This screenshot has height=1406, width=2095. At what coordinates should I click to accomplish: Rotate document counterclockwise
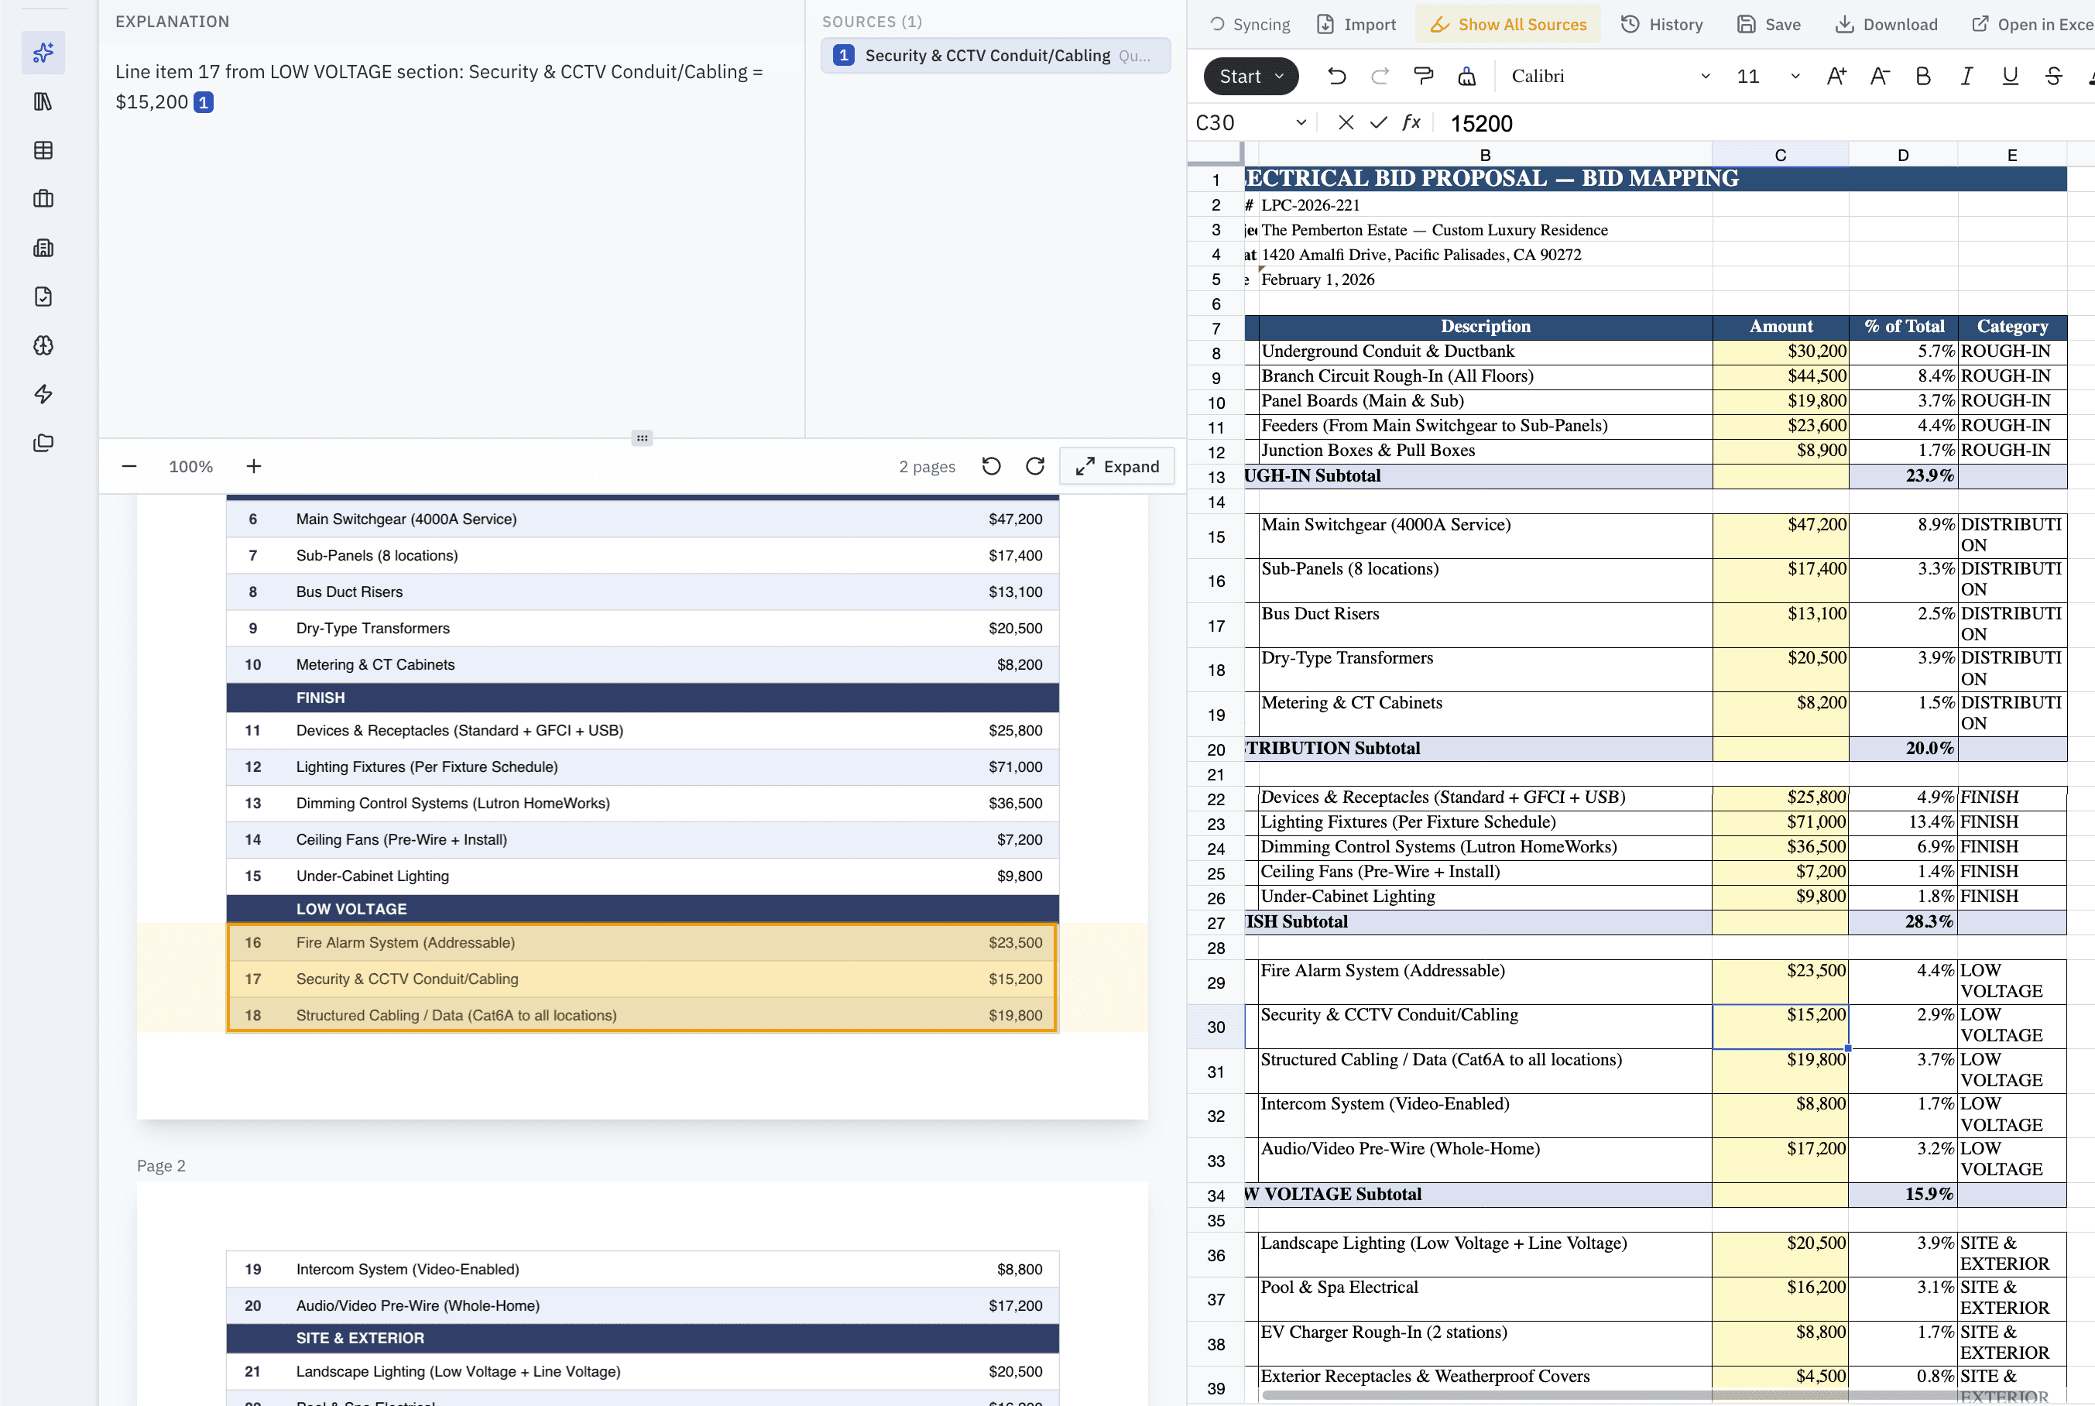point(990,466)
